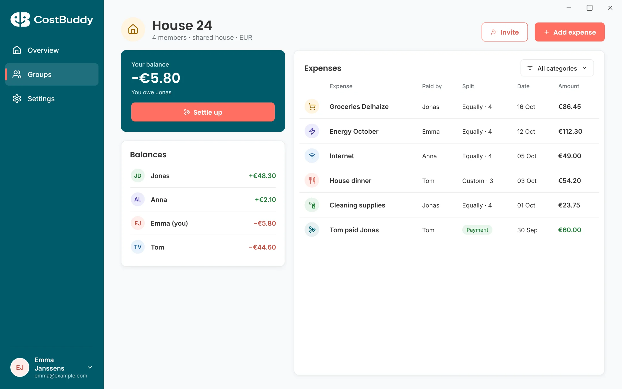Click the handshake icon for Tom paid Jonas

point(312,230)
